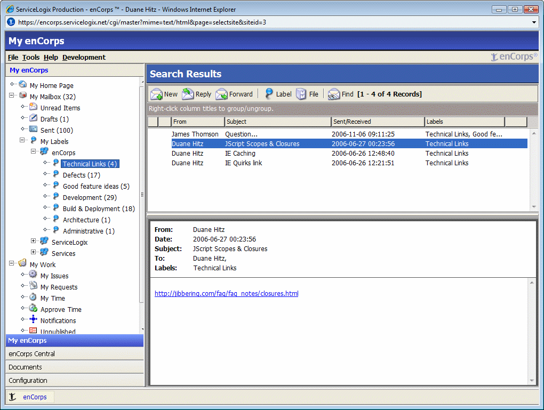Click the Defects label pin icon

56,174
